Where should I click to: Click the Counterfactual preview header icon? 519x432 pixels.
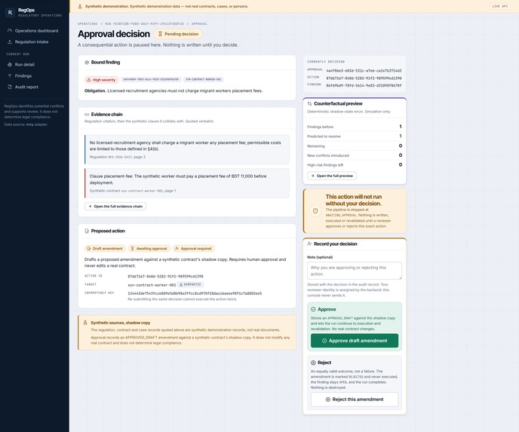309,103
